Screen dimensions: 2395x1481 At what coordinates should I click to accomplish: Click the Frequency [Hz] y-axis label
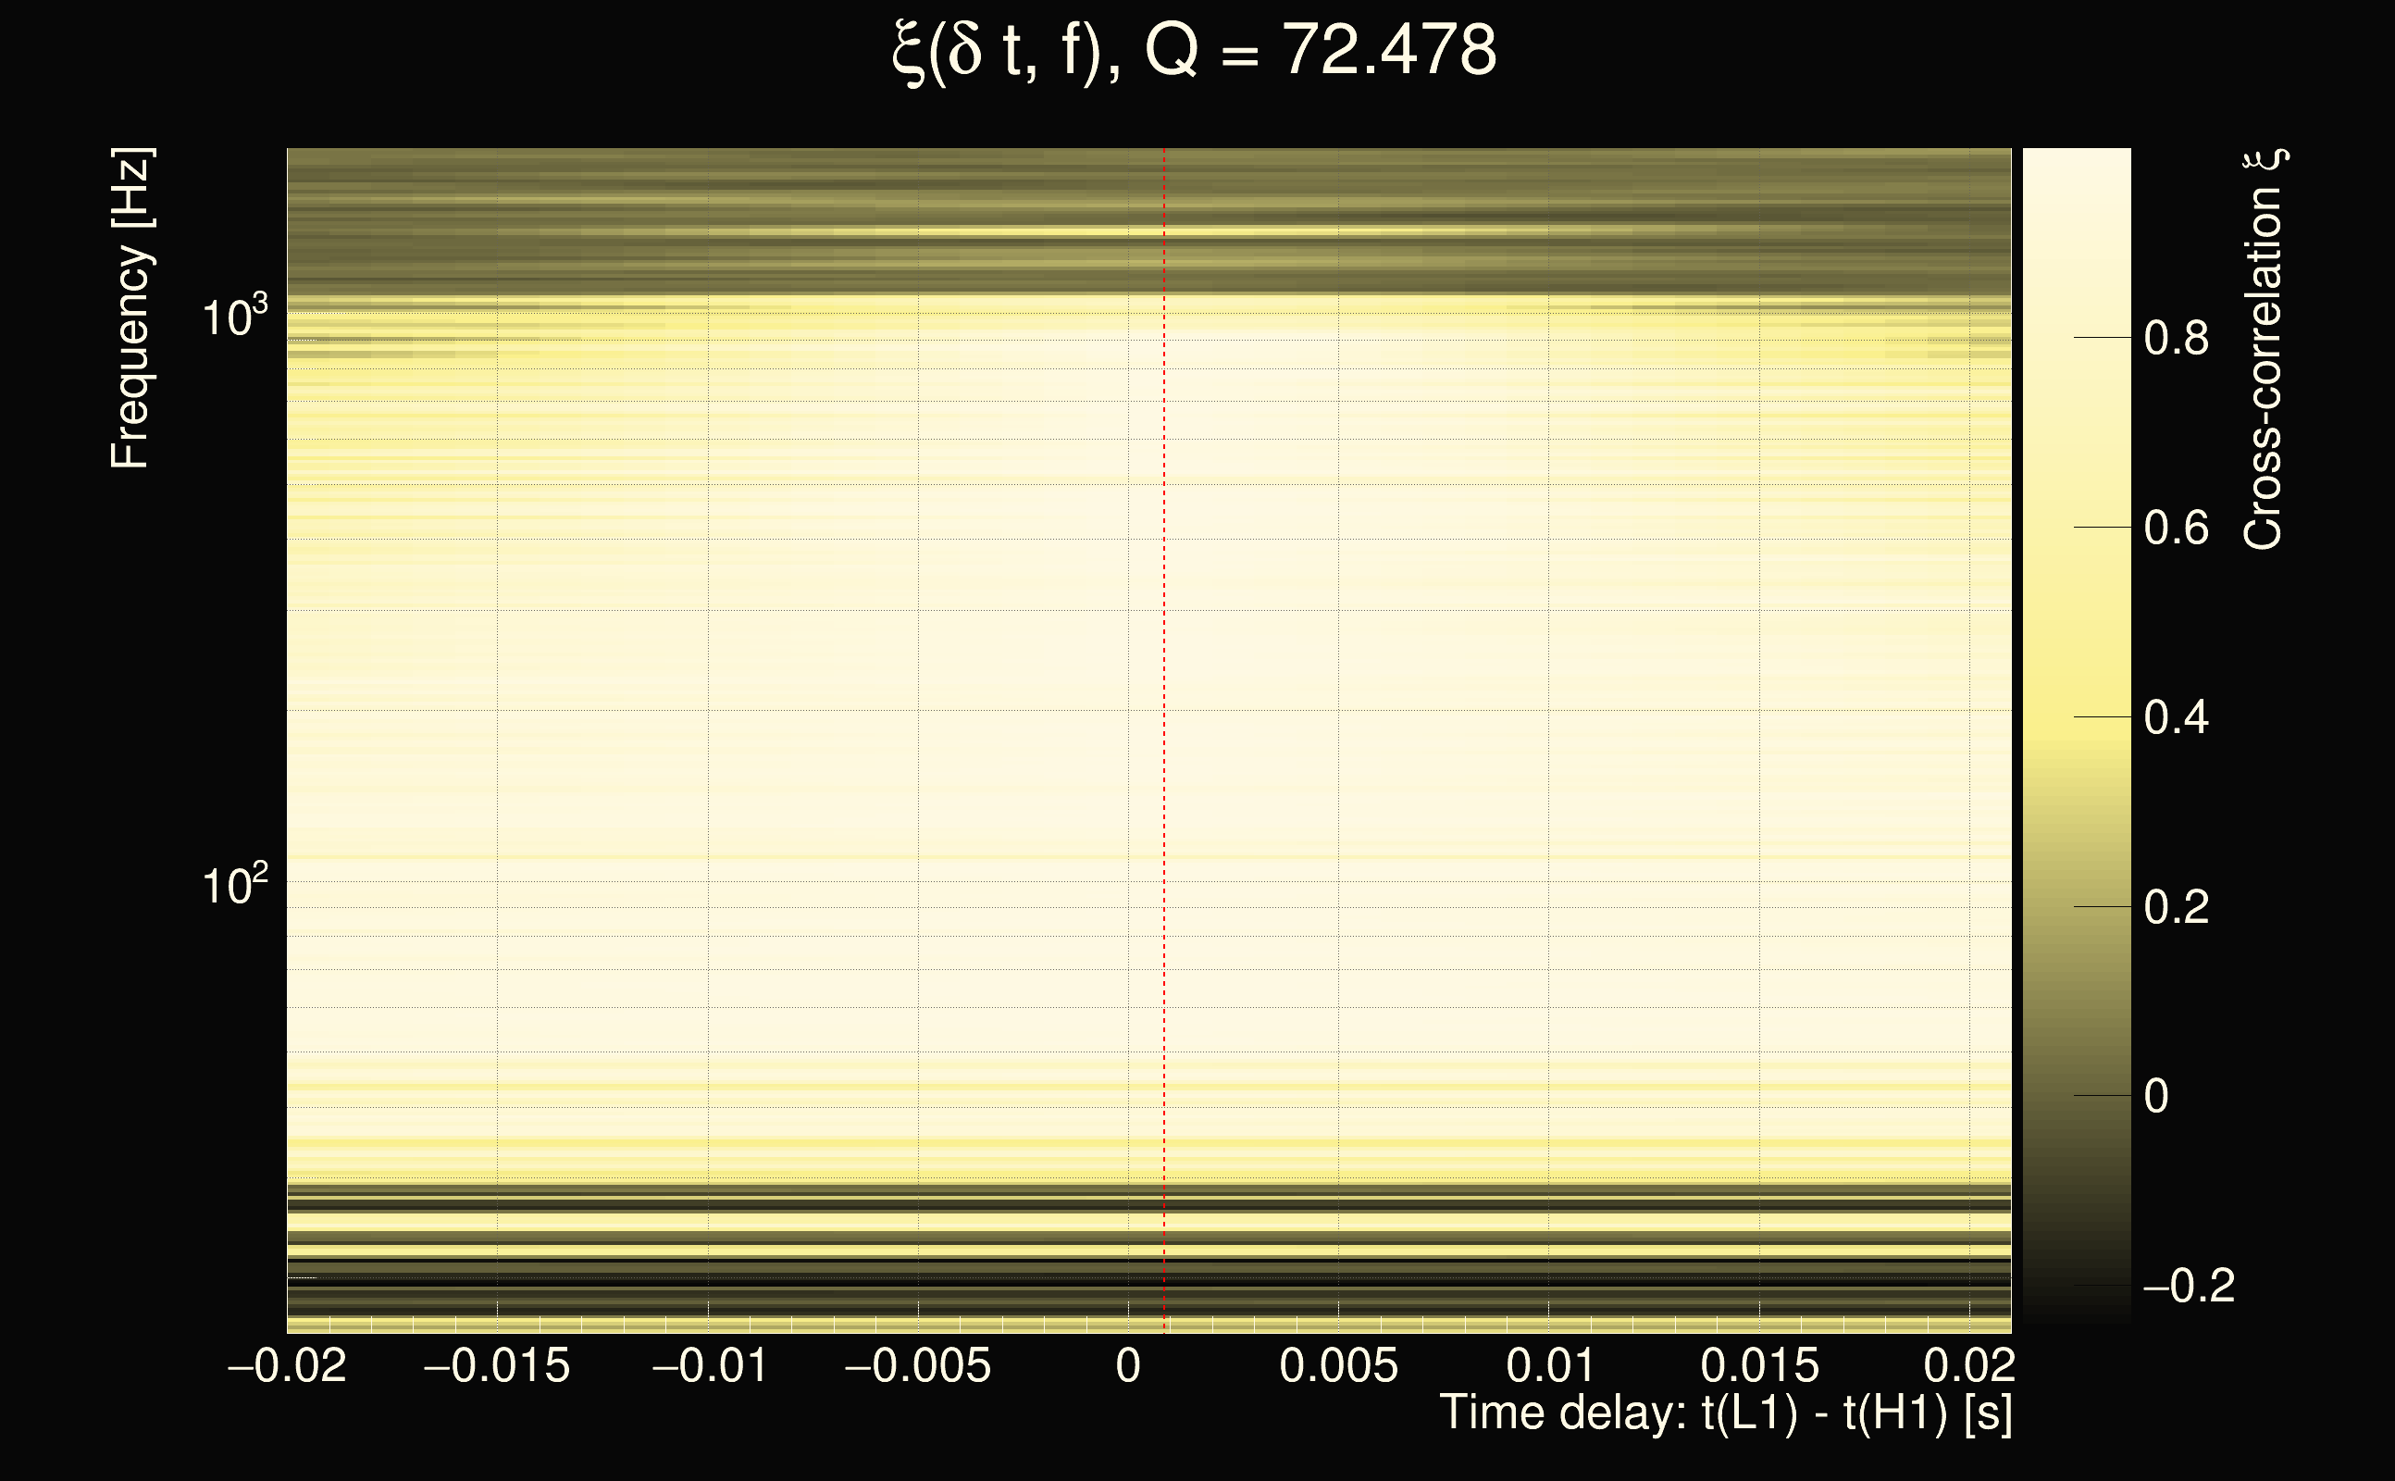[130, 308]
